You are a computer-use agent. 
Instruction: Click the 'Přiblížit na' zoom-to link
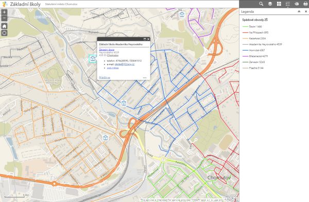coord(105,77)
